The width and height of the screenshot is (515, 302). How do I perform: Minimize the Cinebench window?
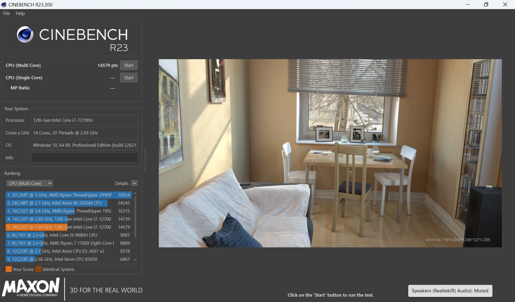click(x=468, y=5)
